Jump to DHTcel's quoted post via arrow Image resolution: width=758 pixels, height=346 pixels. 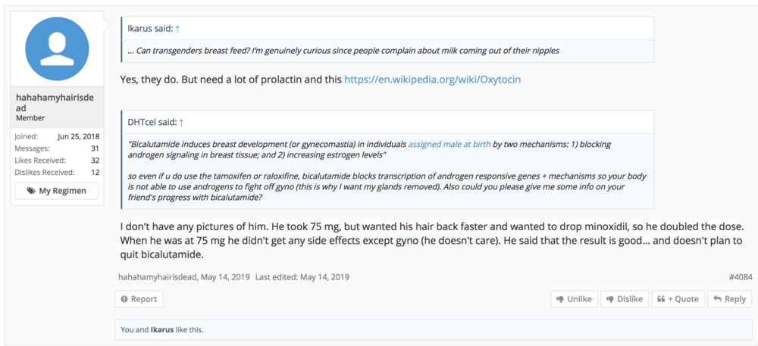(181, 121)
